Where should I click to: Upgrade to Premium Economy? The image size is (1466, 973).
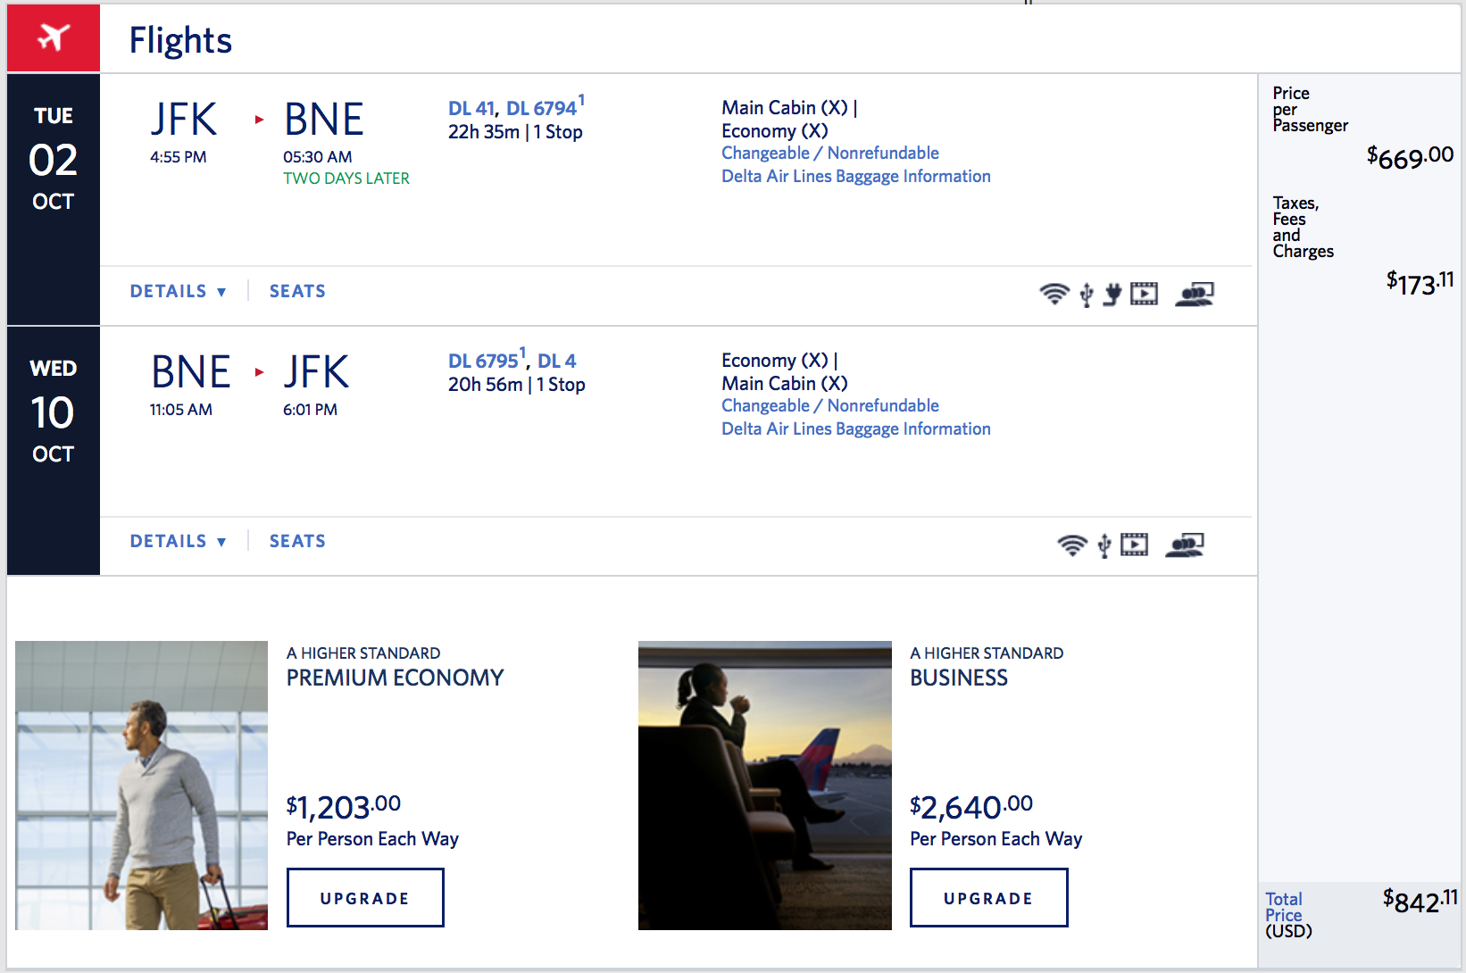[365, 898]
